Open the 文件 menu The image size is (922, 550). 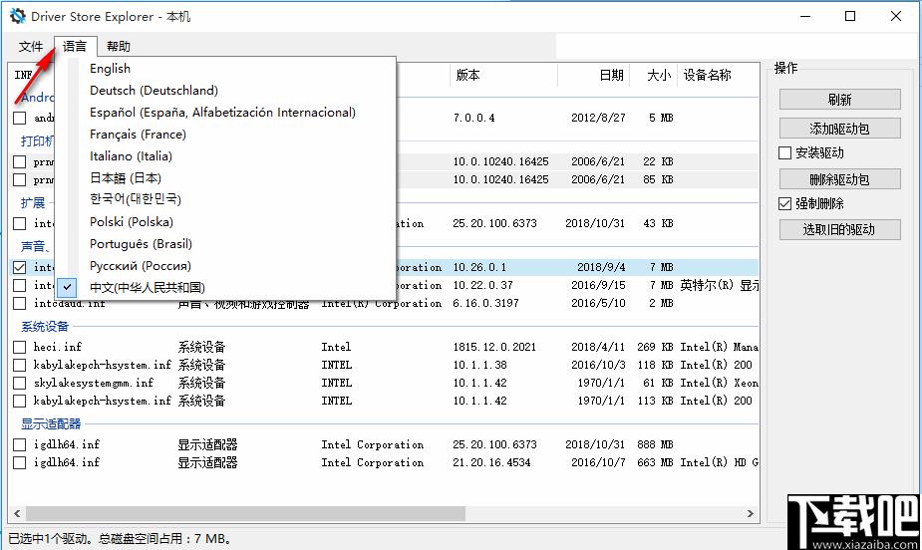click(x=31, y=47)
